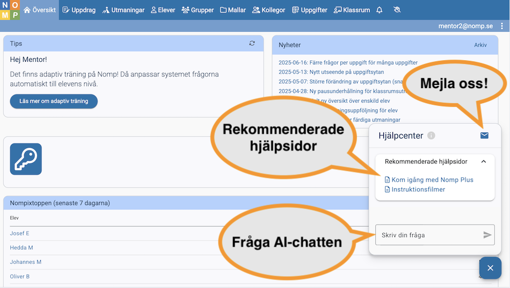Open news item Nytt utseende på uppgiftsytan
The height and width of the screenshot is (288, 510).
(331, 72)
